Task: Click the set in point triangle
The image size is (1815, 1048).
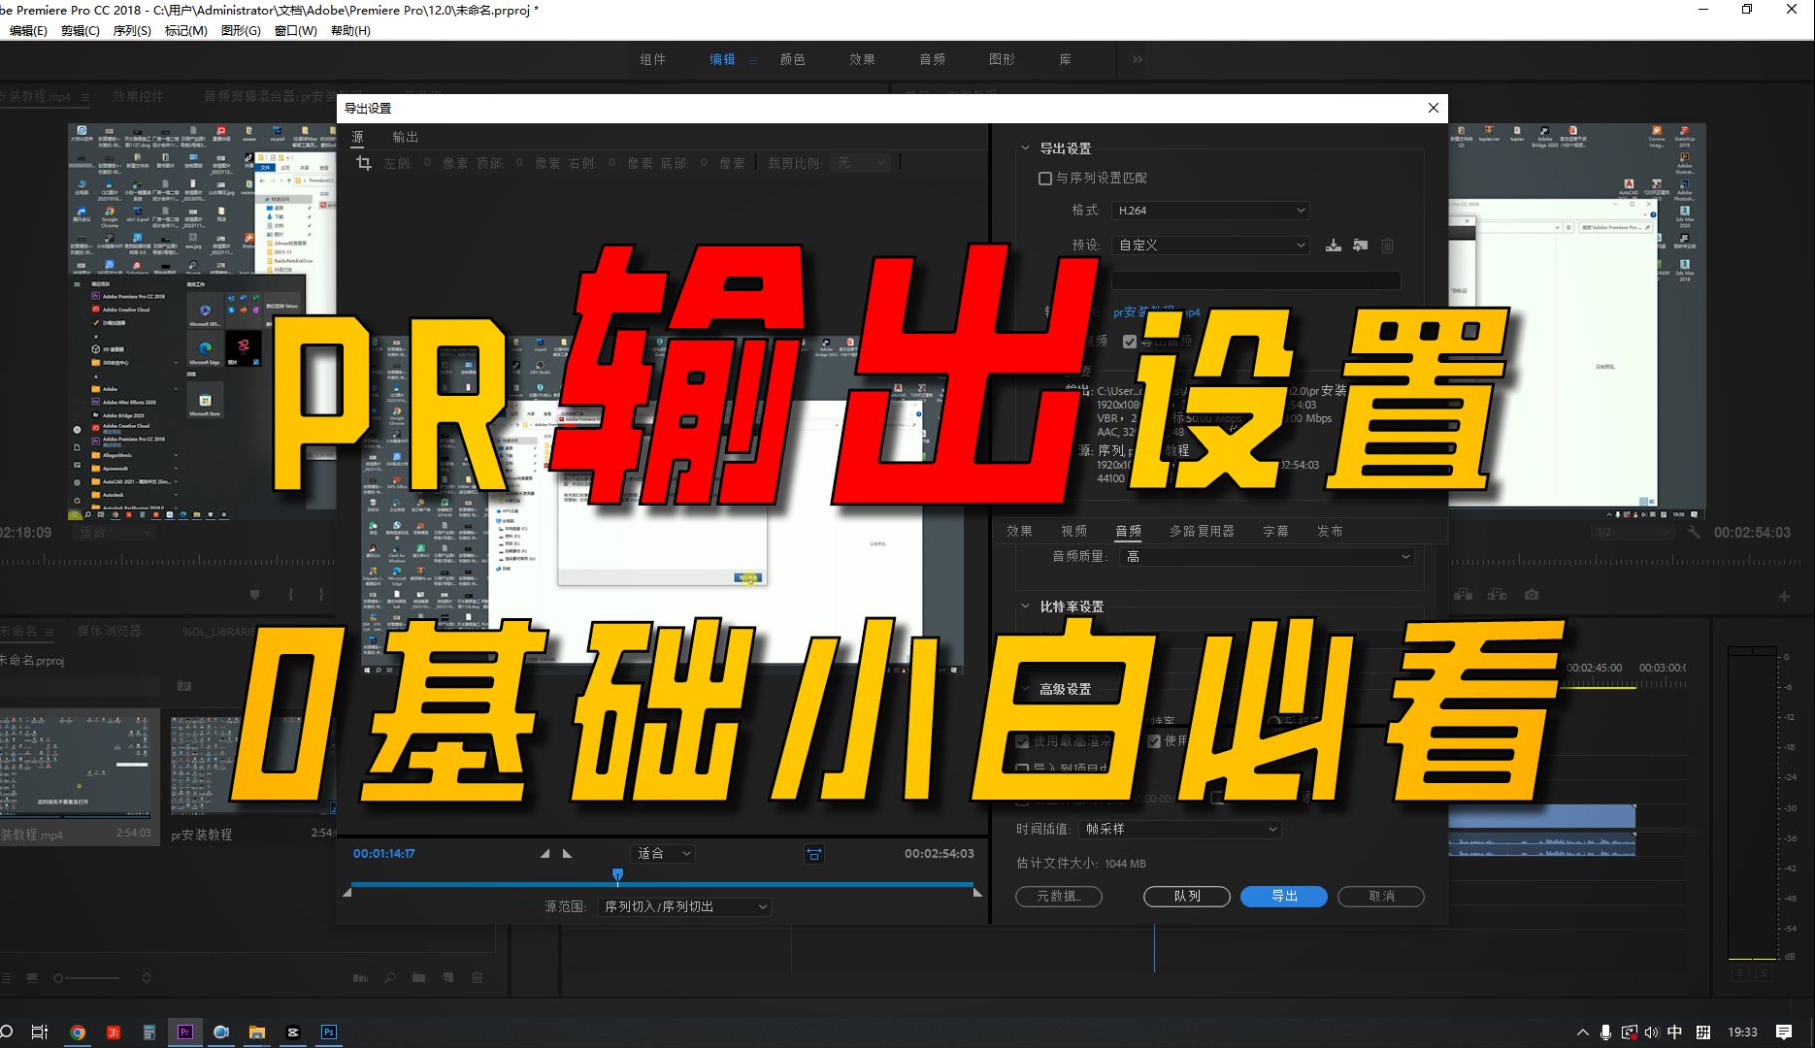Action: click(544, 854)
